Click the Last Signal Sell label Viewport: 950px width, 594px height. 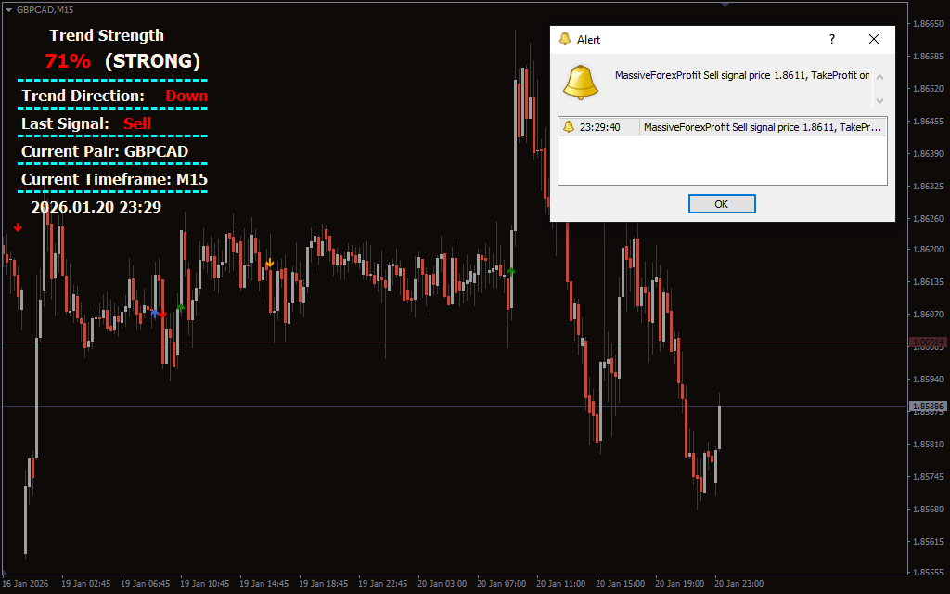point(86,123)
